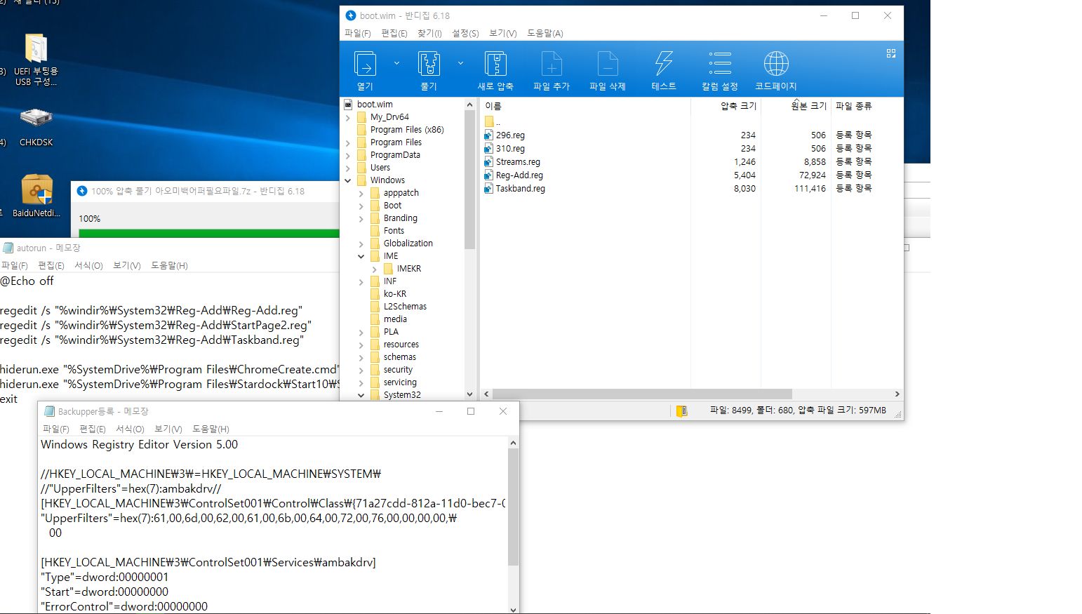Image resolution: width=1082 pixels, height=614 pixels.
Task: Collapse the System32 folder node
Action: pos(361,395)
